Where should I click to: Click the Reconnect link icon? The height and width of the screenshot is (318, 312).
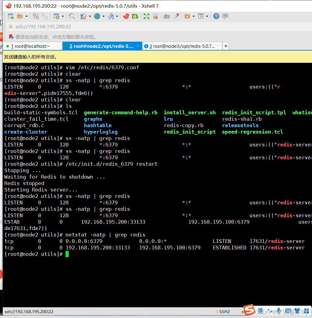pos(45,16)
